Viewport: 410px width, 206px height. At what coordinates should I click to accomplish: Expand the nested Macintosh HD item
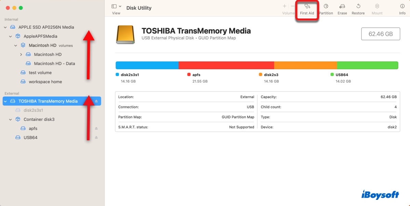21,55
